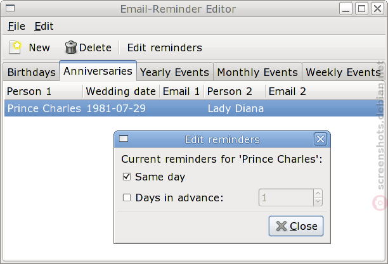Uncheck the Same day checkbox
The width and height of the screenshot is (388, 264).
127,177
